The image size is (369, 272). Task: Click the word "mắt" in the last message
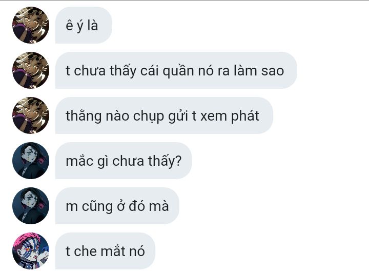click(113, 251)
